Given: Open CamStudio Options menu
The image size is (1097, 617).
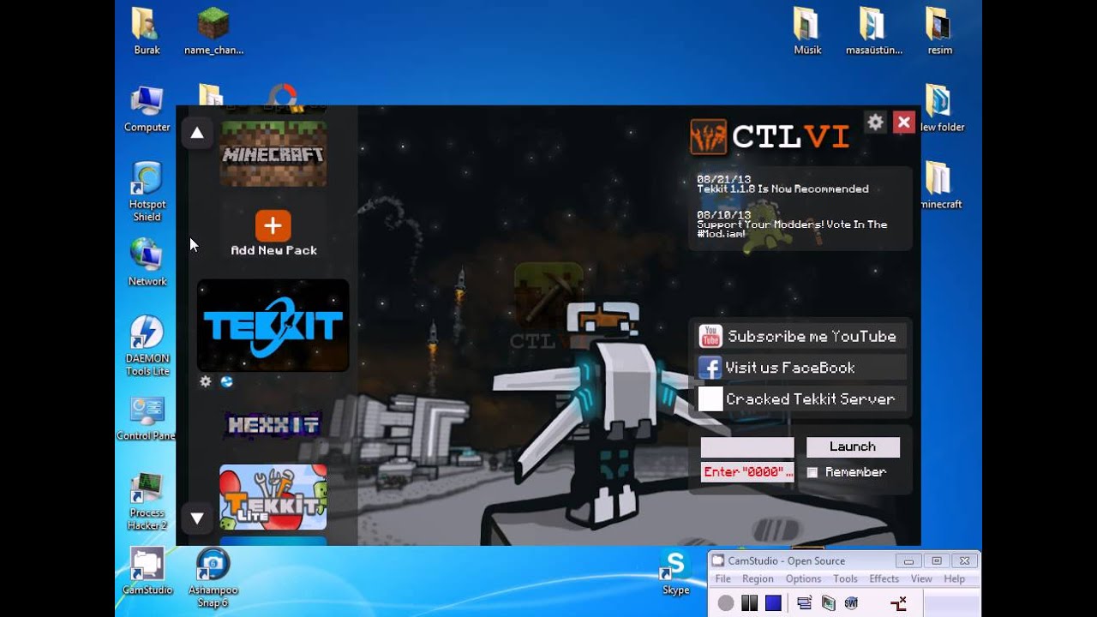Looking at the screenshot, I should coord(803,579).
